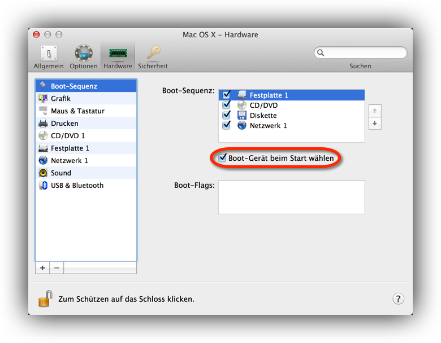Click the Sound speaker icon
The image size is (441, 343).
43,173
